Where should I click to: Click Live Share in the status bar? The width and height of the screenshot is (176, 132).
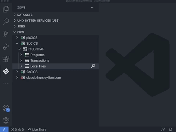(x=37, y=129)
